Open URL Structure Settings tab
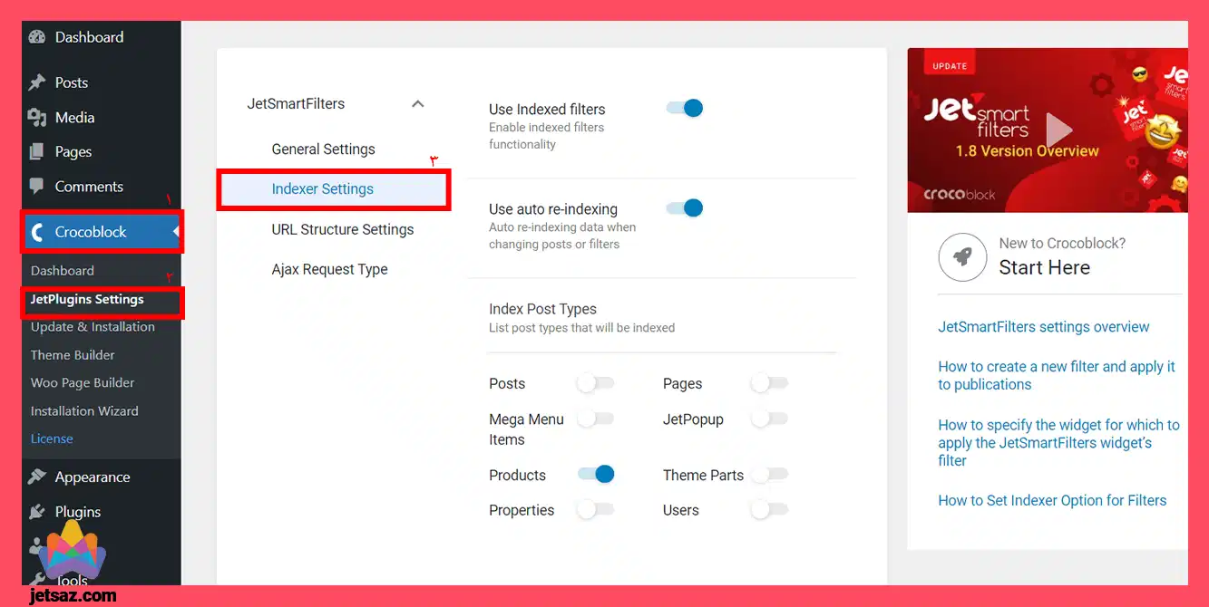 tap(343, 229)
